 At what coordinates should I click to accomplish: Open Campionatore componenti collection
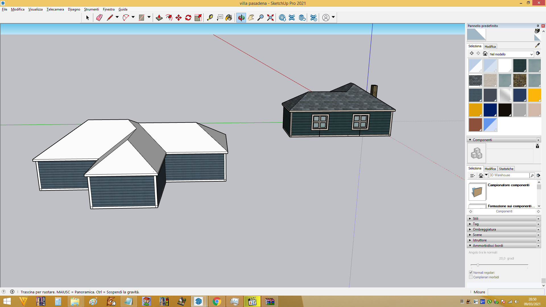point(508,185)
